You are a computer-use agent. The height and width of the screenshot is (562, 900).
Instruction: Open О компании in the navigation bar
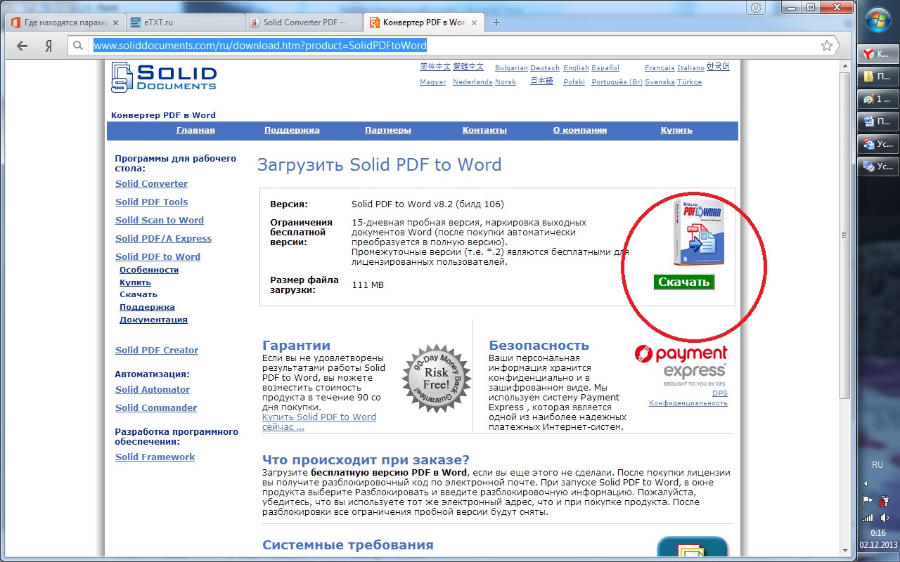tap(579, 130)
